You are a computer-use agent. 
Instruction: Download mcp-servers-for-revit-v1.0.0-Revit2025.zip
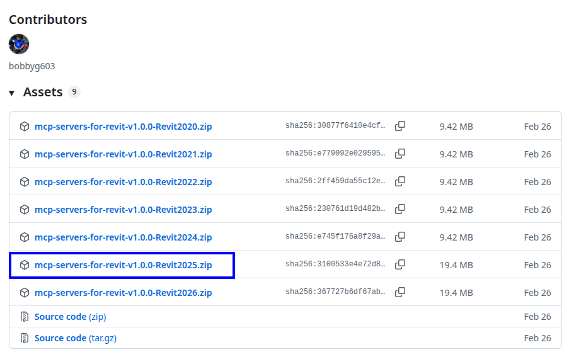(123, 265)
